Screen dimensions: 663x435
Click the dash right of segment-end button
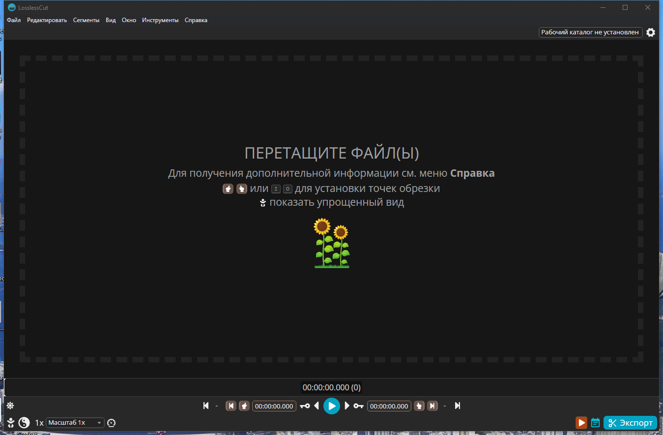pos(445,406)
